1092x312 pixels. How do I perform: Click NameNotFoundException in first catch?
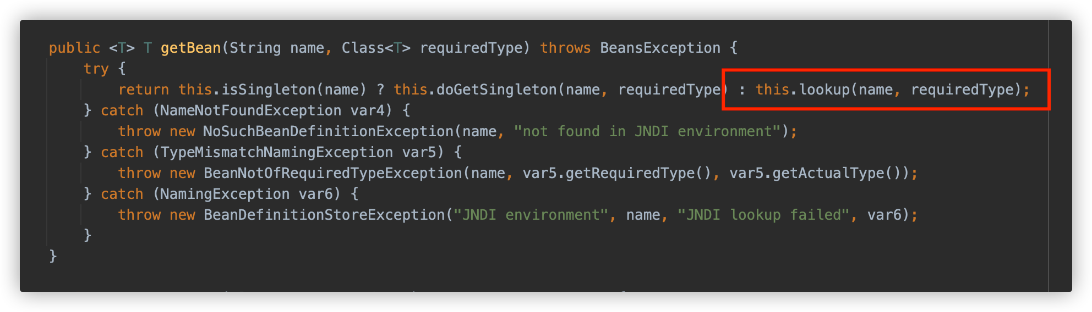point(250,111)
